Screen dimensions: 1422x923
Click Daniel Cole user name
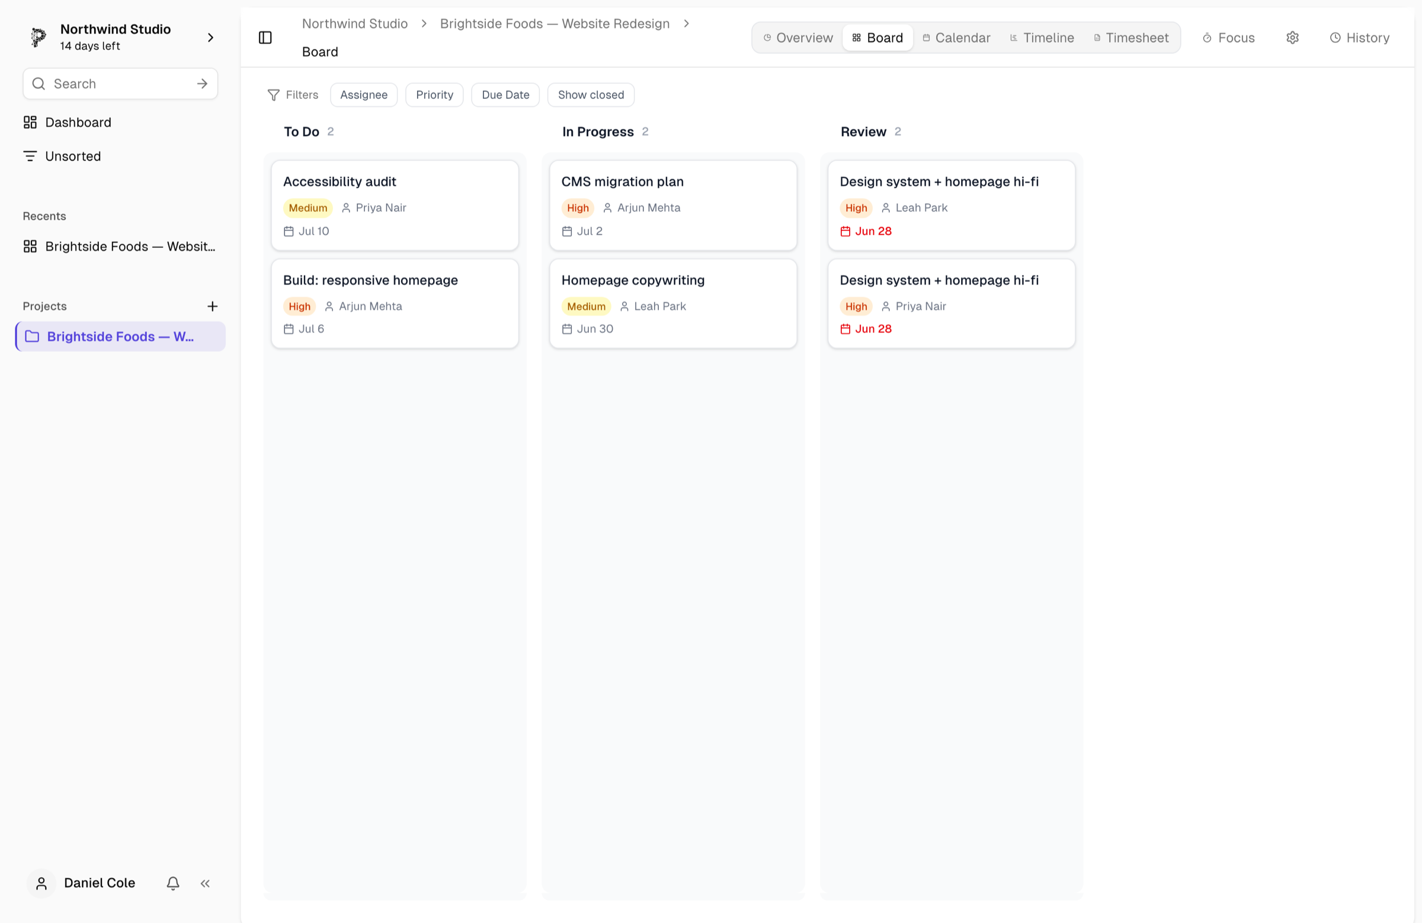[100, 882]
